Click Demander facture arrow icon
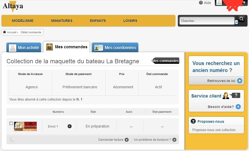This screenshot has width=249, height=151. pyautogui.click(x=127, y=140)
